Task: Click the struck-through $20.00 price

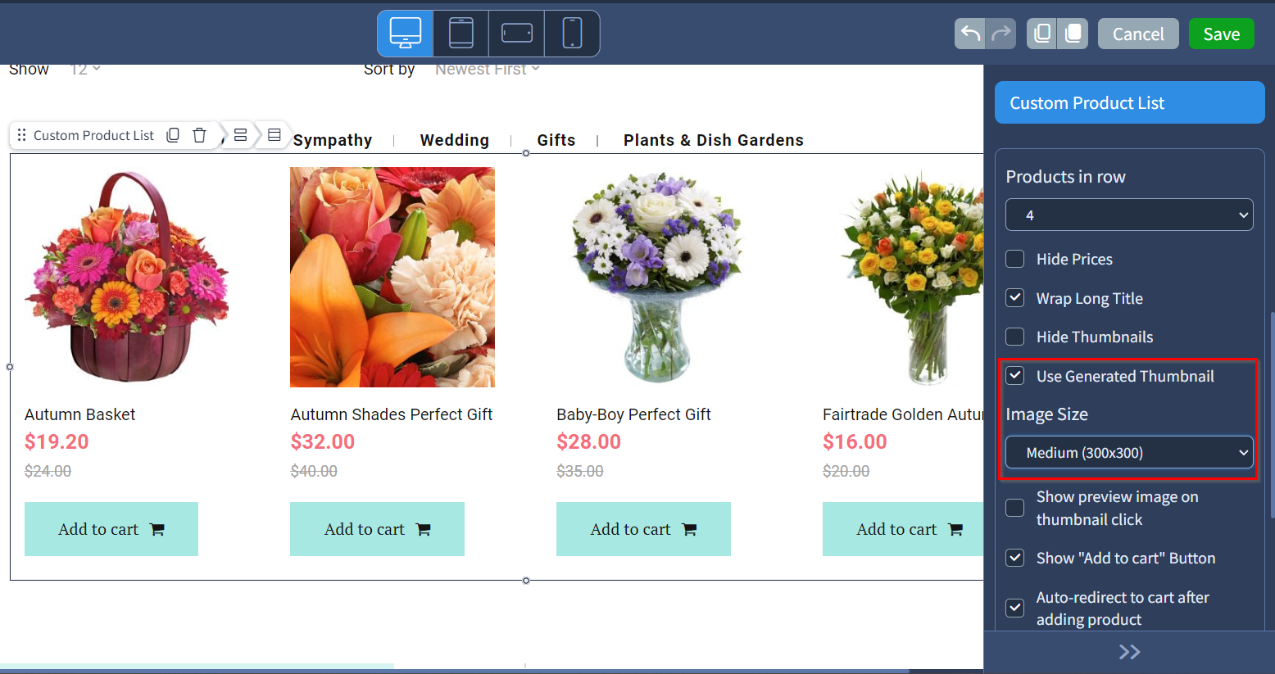Action: click(x=846, y=471)
